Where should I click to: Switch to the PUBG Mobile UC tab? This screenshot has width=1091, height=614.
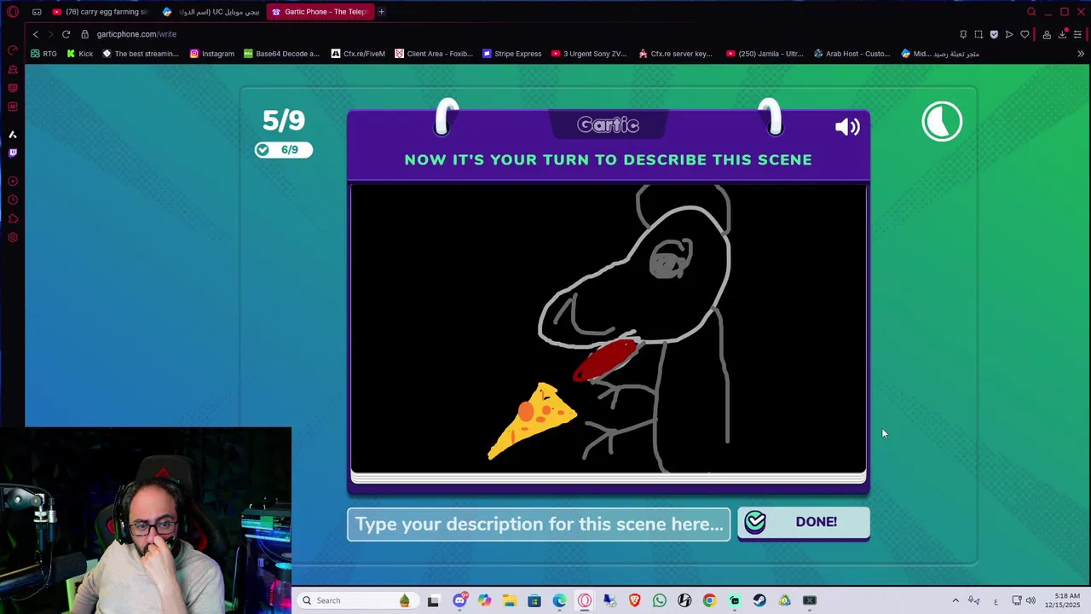[211, 12]
